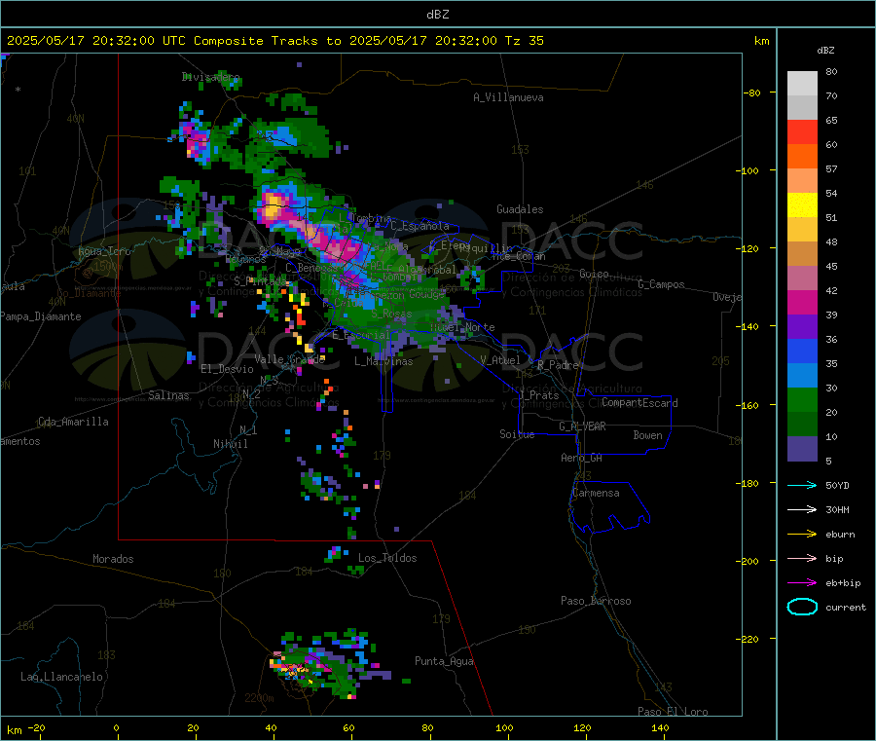
Task: Click the 'Salinas' place label
Action: [168, 395]
